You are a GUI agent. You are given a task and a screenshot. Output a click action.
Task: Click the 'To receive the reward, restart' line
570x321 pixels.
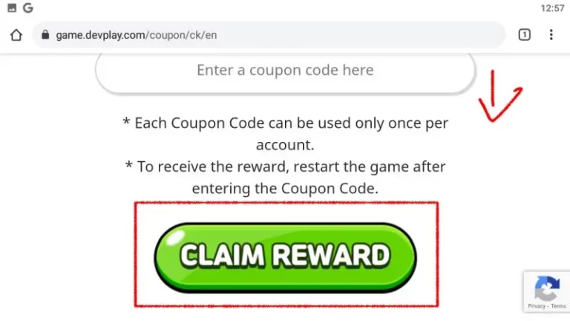coord(285,166)
